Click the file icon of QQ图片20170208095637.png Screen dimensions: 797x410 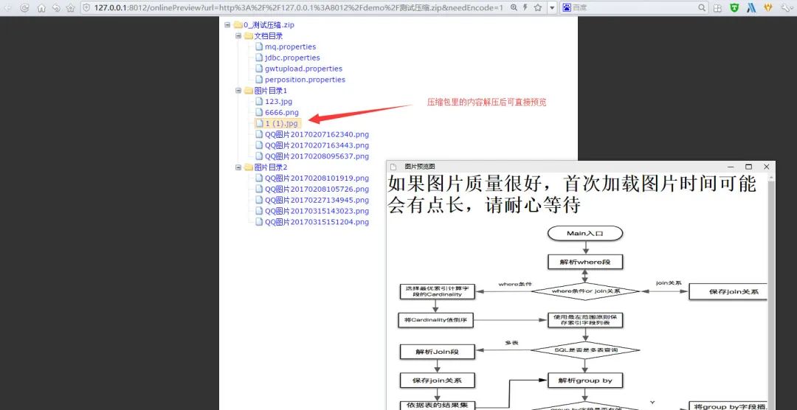259,156
